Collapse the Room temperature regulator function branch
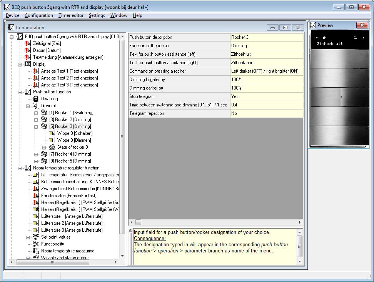Screen dimensions: 374x282 pos(20,168)
